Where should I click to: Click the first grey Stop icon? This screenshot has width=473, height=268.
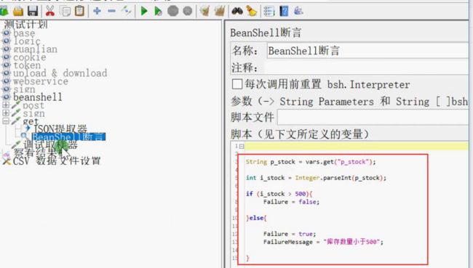pyautogui.click(x=173, y=11)
